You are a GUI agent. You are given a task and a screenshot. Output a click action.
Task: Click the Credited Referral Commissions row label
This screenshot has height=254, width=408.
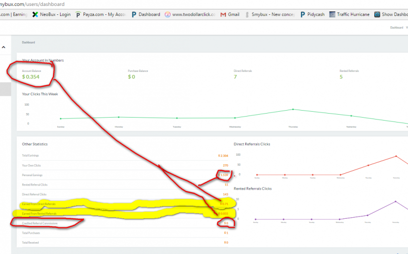40,223
